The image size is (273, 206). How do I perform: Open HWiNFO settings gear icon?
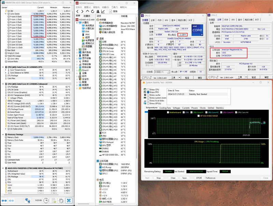61,201
